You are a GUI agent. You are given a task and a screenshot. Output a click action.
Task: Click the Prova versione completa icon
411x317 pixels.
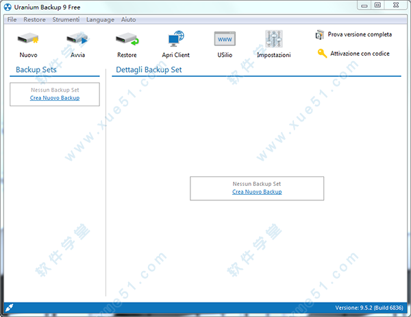pyautogui.click(x=319, y=35)
